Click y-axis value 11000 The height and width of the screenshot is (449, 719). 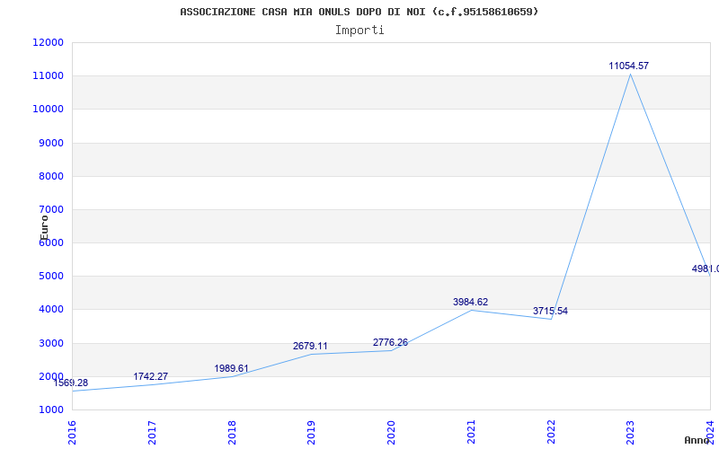click(48, 76)
